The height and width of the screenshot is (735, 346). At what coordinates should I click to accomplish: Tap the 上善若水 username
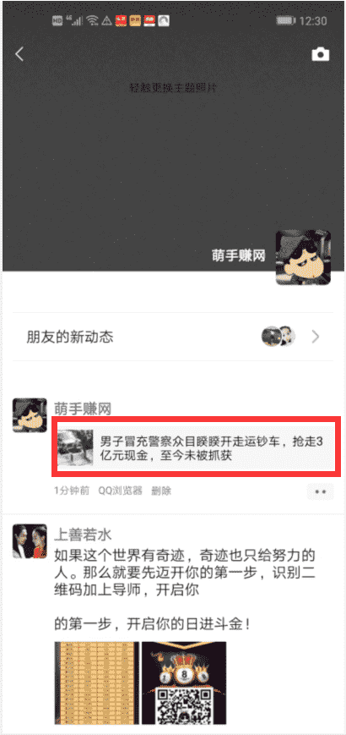(x=84, y=535)
